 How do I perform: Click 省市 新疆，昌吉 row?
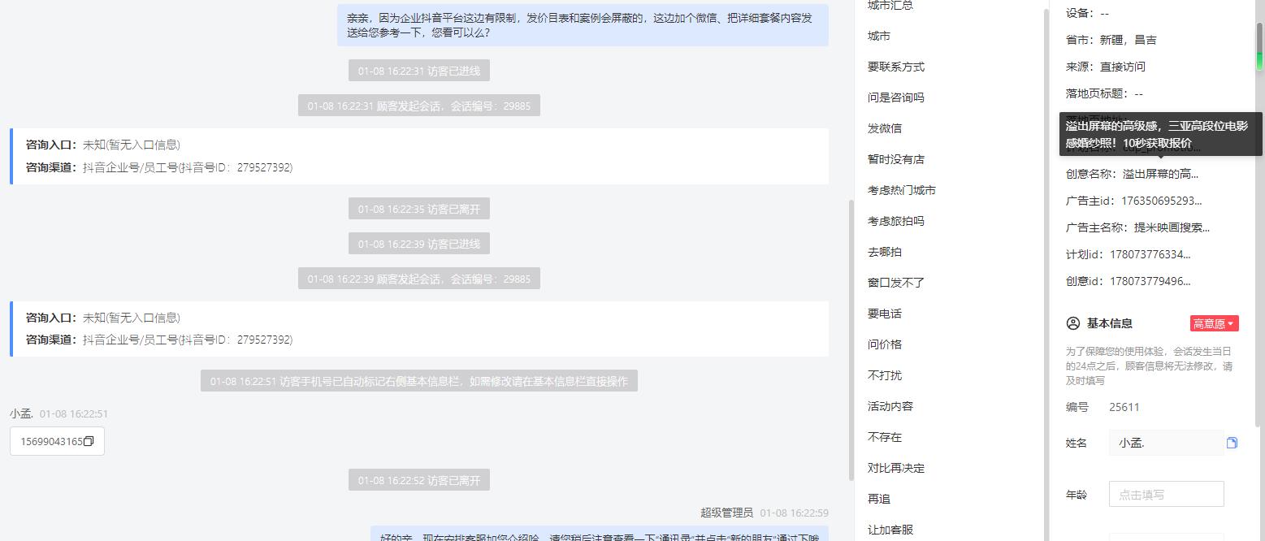pos(1111,40)
